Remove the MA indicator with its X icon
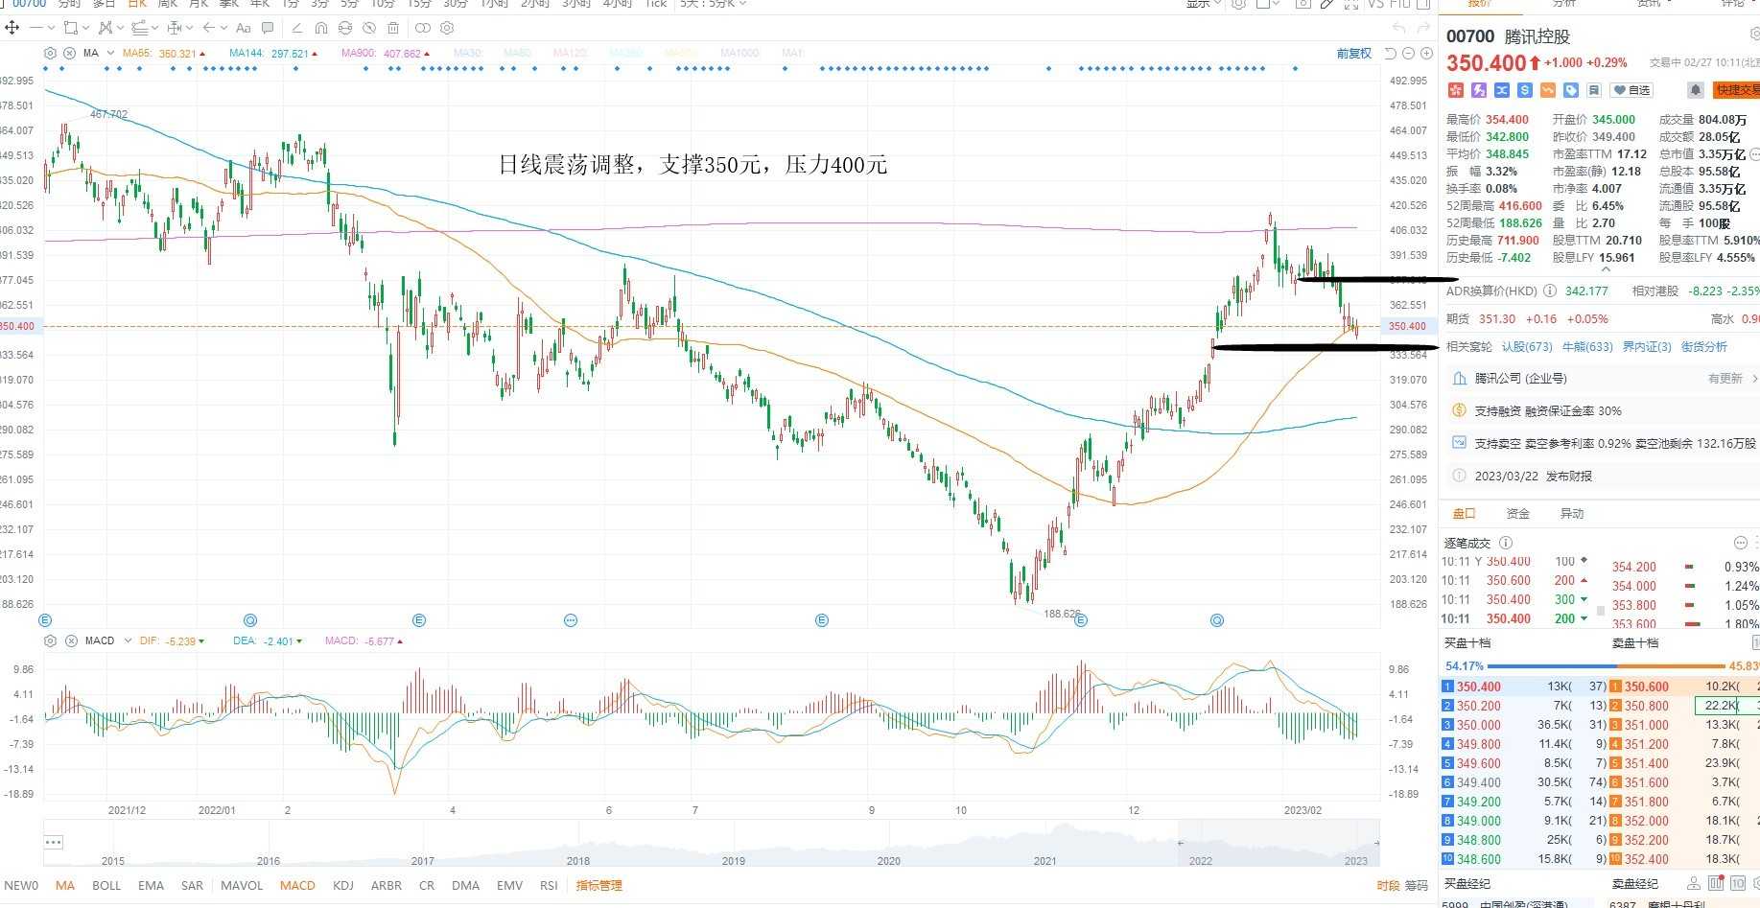1760x908 pixels. point(70,54)
